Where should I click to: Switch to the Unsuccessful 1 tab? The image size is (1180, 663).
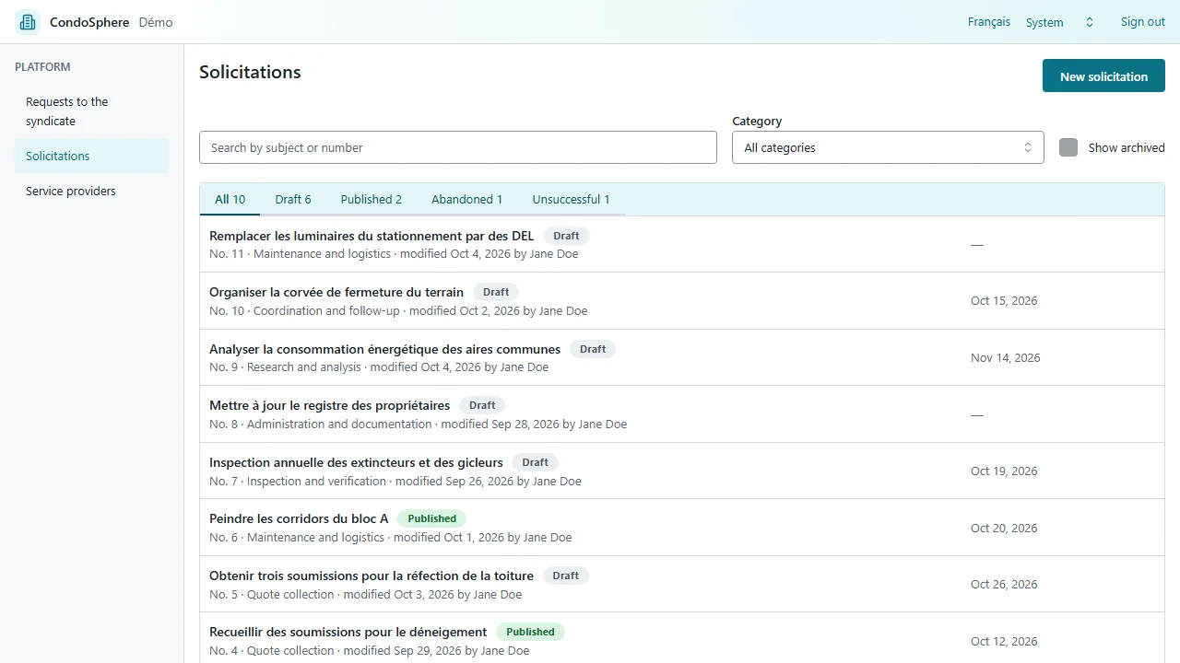tap(572, 199)
